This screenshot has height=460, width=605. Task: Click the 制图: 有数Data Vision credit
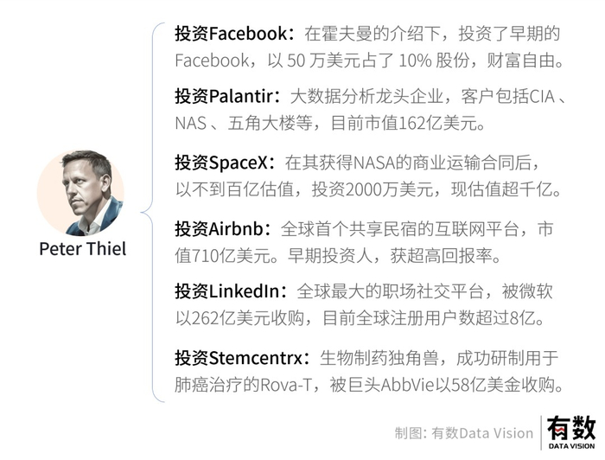click(464, 432)
